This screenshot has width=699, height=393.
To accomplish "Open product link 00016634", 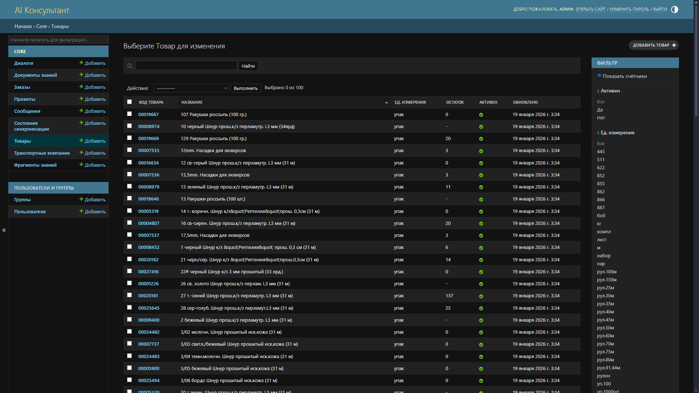I will pyautogui.click(x=149, y=163).
